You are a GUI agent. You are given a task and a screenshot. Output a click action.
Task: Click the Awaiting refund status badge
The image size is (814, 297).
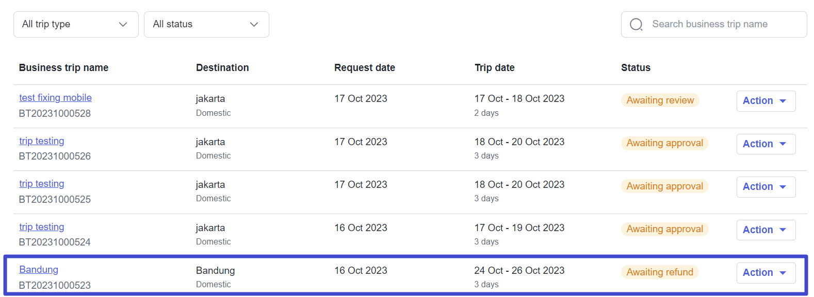(x=660, y=272)
